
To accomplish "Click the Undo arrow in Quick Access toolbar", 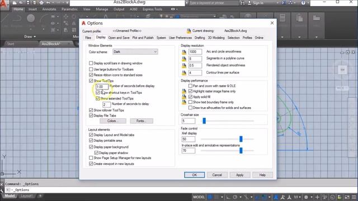I will coord(48,3).
